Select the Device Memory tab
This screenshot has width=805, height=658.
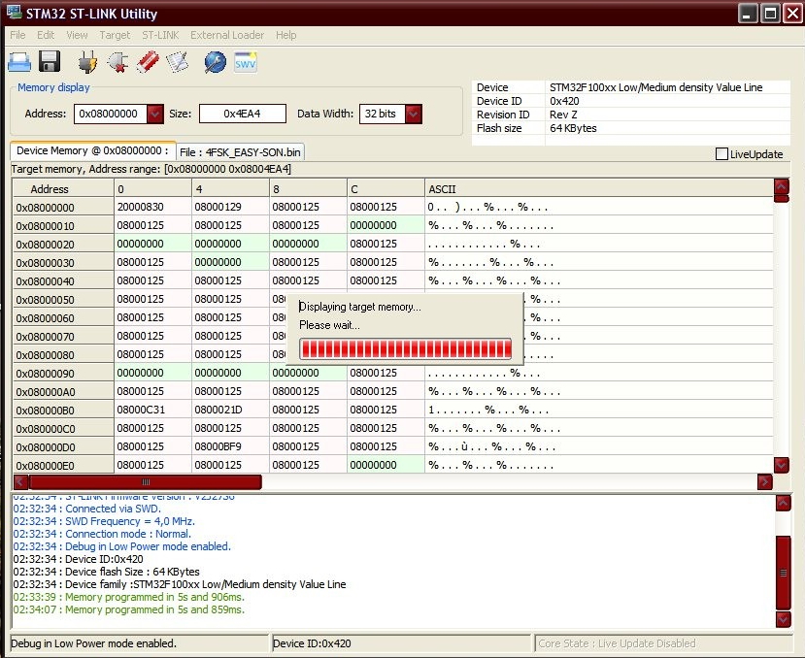92,151
